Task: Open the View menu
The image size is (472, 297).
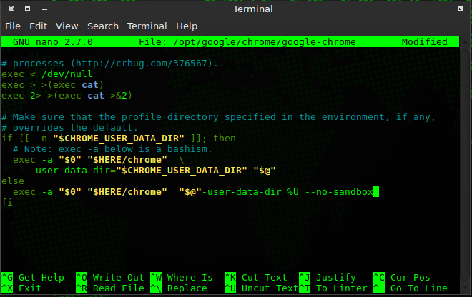Action: click(x=67, y=26)
